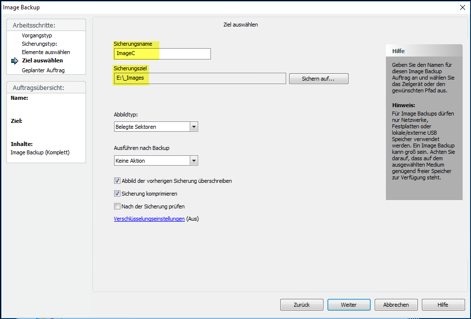Viewport: 471px width, 319px height.
Task: Toggle Sicherung komprimieren checkbox
Action: (117, 194)
